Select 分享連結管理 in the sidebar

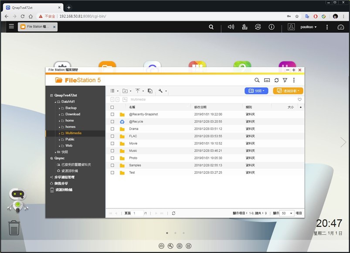[65, 177]
